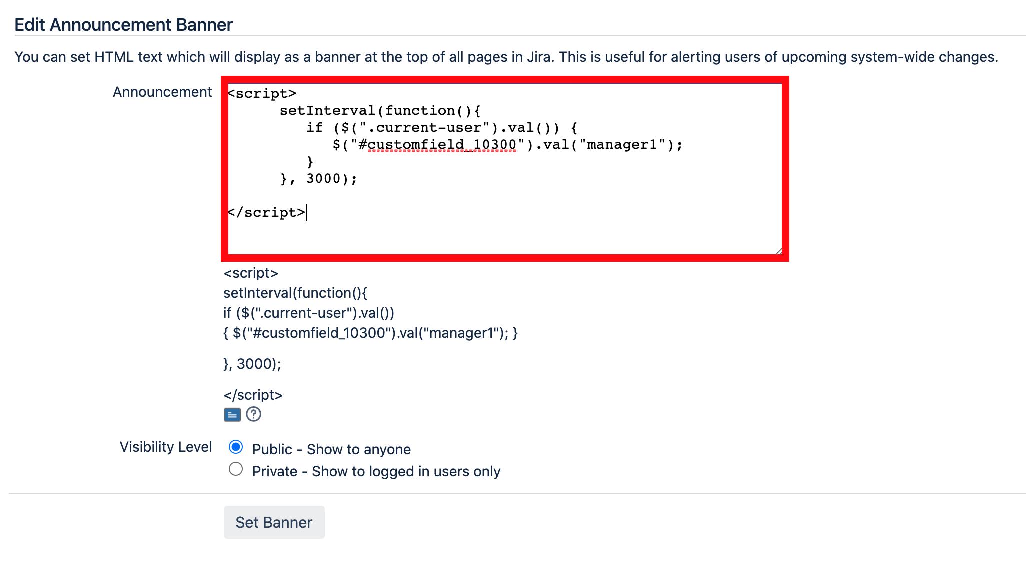The image size is (1026, 576).
Task: Click the banner description paragraph about HTML text
Action: (x=506, y=57)
